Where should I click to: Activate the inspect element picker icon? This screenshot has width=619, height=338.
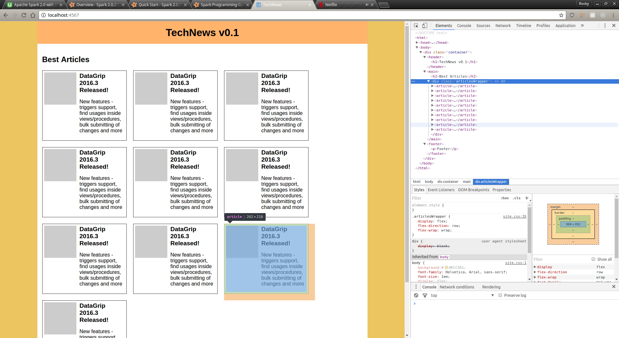click(x=416, y=25)
